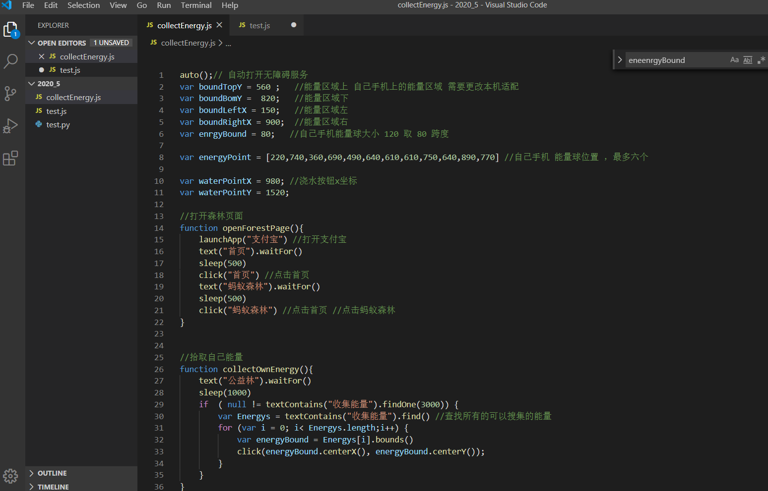Toggle Match Whole Word in find widget
Viewport: 768px width, 491px height.
tap(748, 60)
